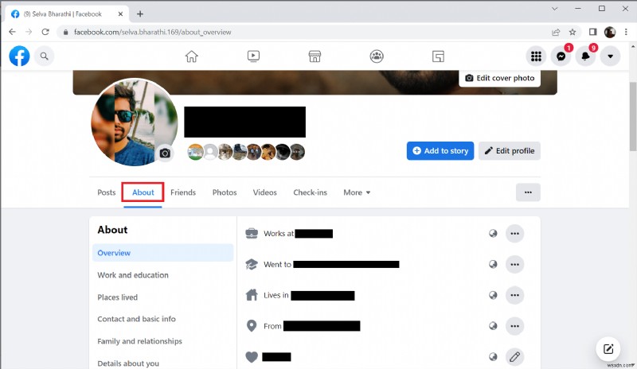Bookmark the page with the star icon

(x=573, y=32)
